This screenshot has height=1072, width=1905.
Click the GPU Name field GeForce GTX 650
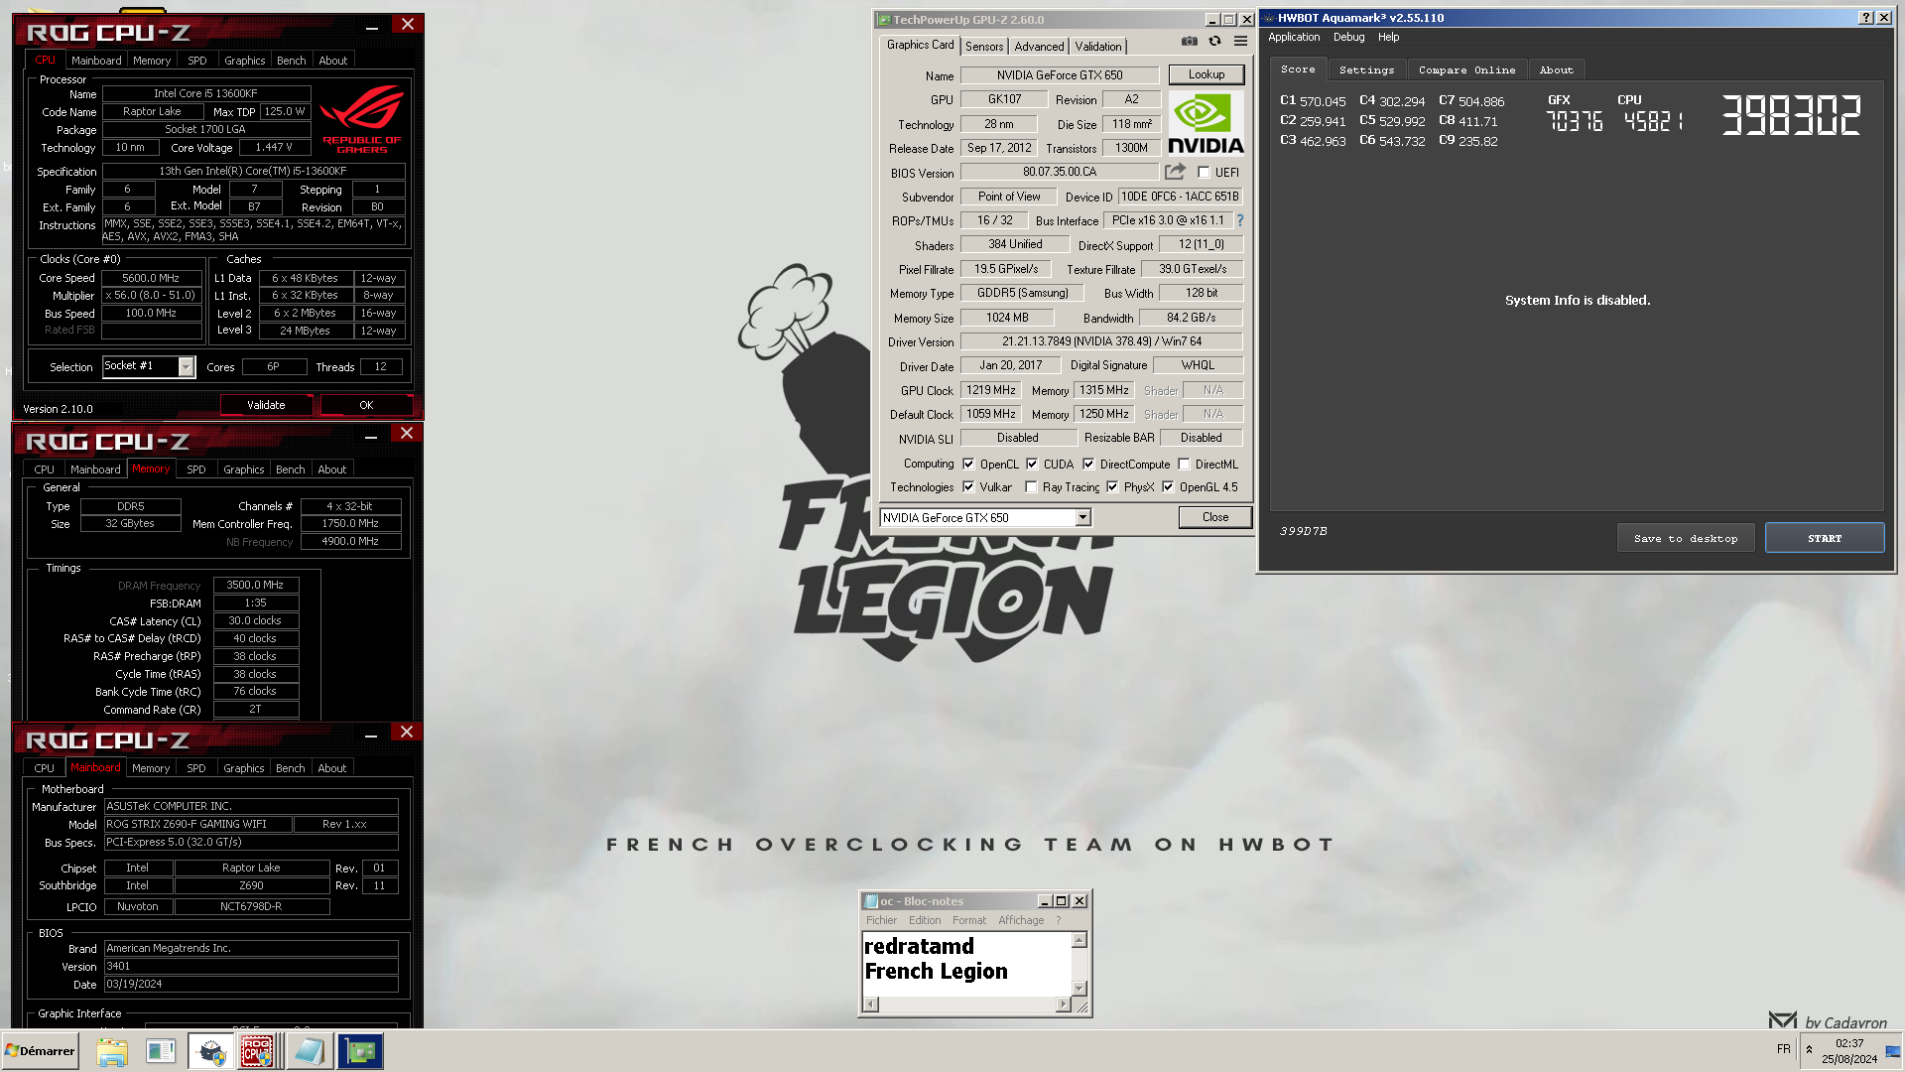(x=1060, y=75)
